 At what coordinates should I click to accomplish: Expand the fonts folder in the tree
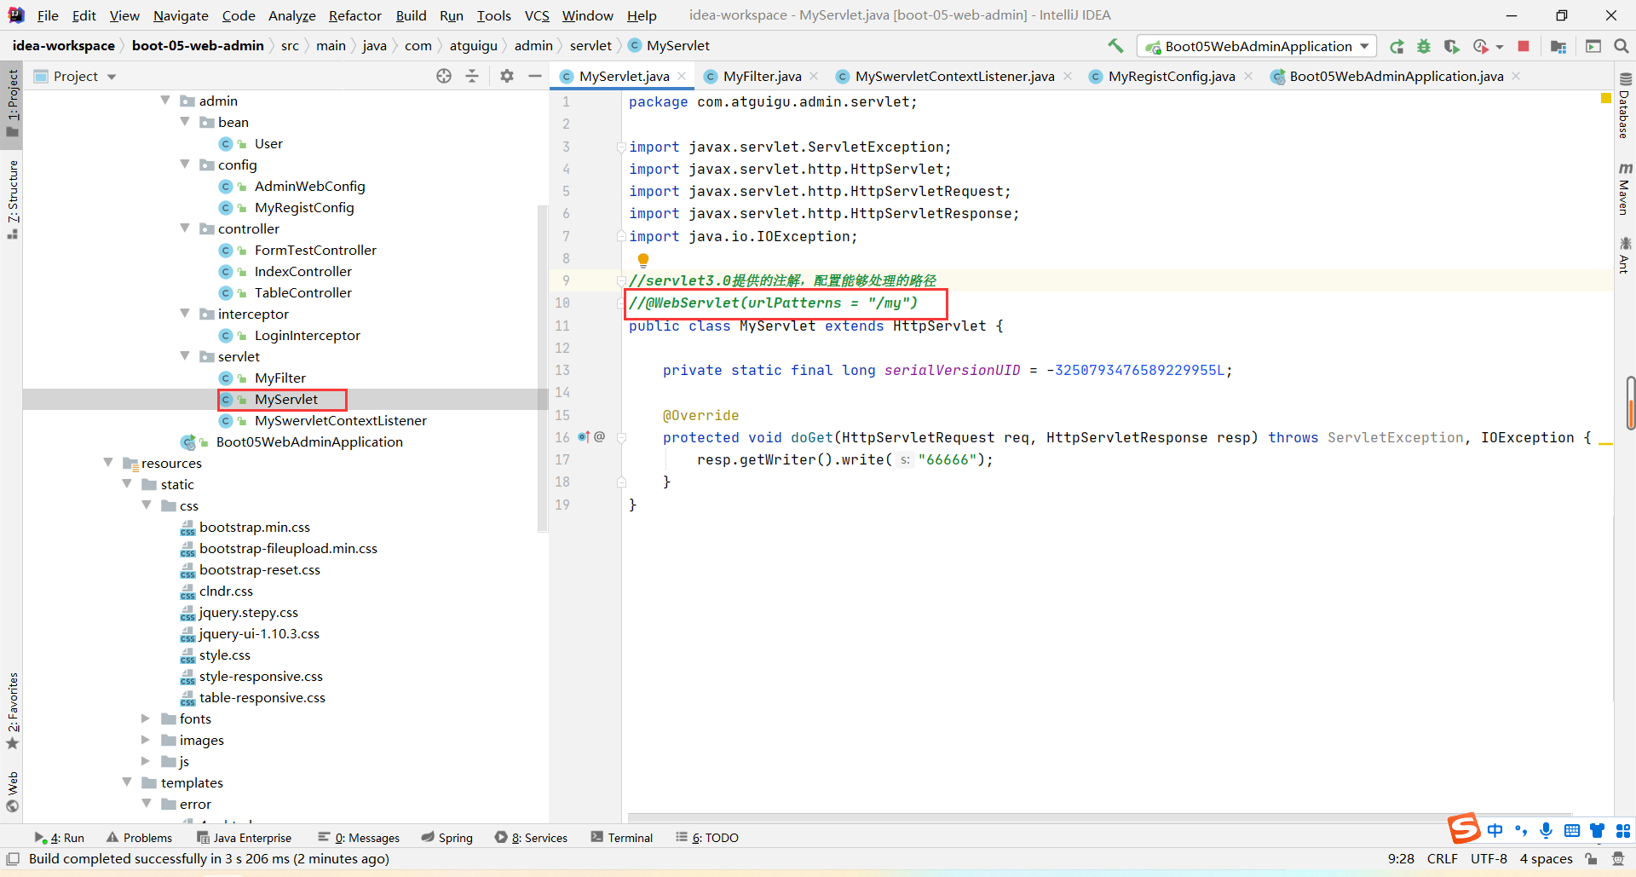146,718
